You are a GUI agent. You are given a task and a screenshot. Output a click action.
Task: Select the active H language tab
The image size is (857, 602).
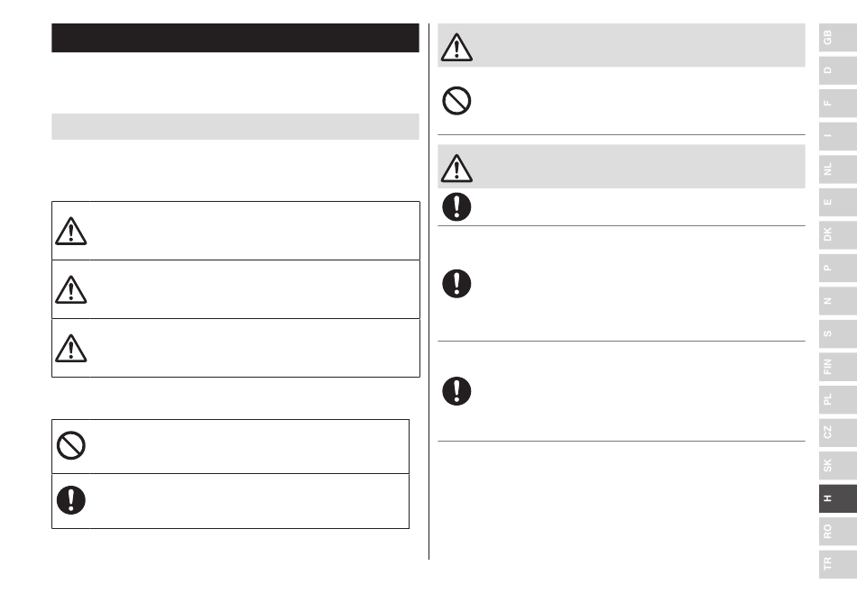pos(838,498)
